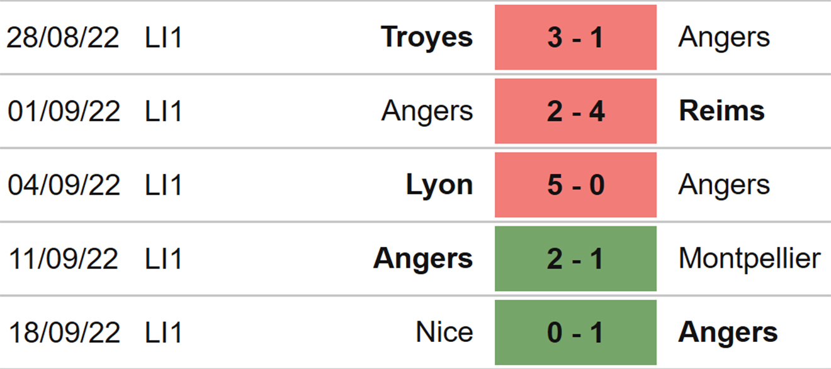The width and height of the screenshot is (831, 369).
Task: Select the 18/09/22 date
Action: pos(64,332)
